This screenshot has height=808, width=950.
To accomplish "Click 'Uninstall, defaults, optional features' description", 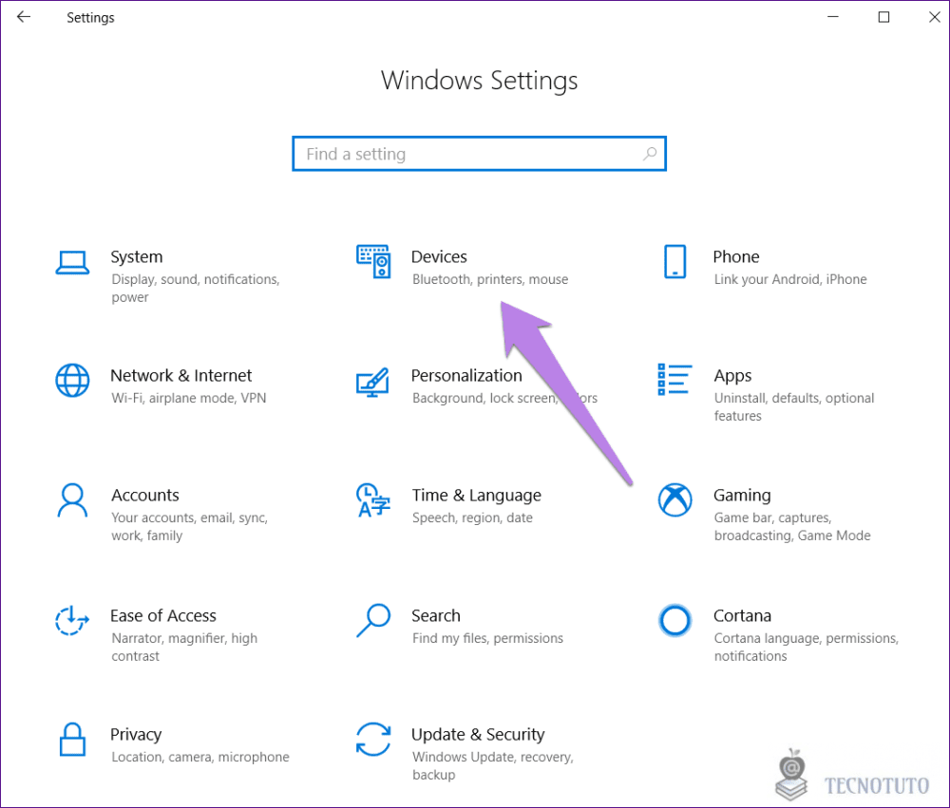I will (x=793, y=407).
